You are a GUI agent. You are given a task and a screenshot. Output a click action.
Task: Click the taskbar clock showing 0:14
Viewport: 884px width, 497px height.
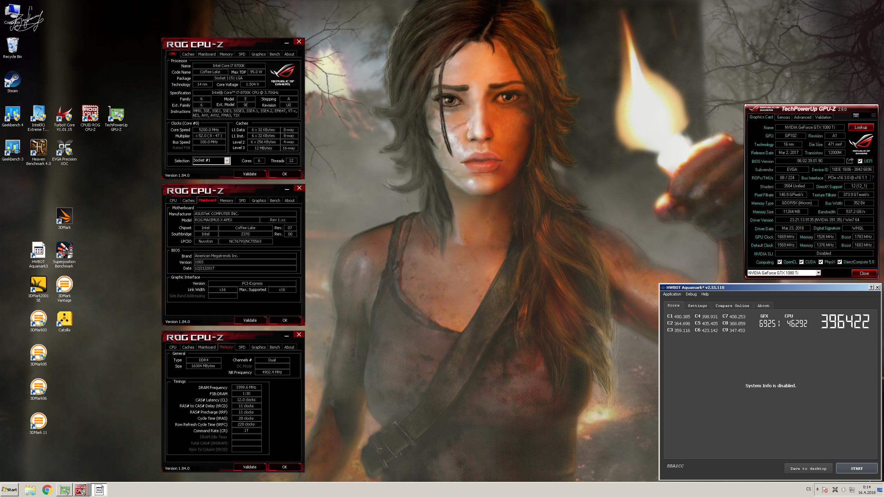(x=866, y=487)
